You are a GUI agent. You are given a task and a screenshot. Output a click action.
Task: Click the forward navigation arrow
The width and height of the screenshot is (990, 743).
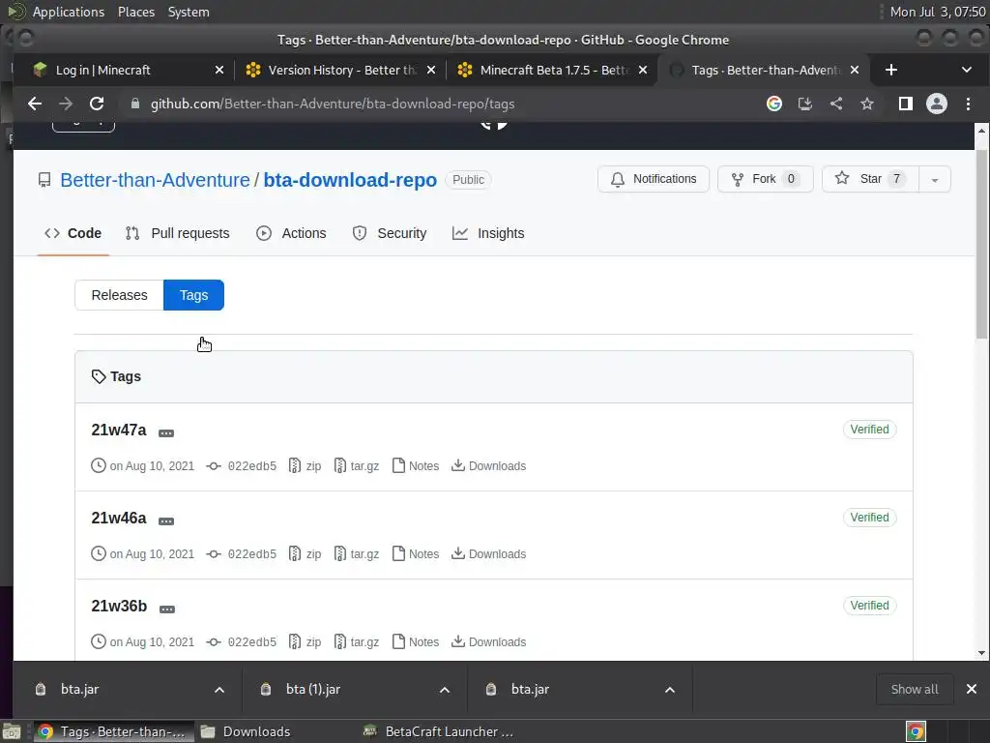click(66, 104)
